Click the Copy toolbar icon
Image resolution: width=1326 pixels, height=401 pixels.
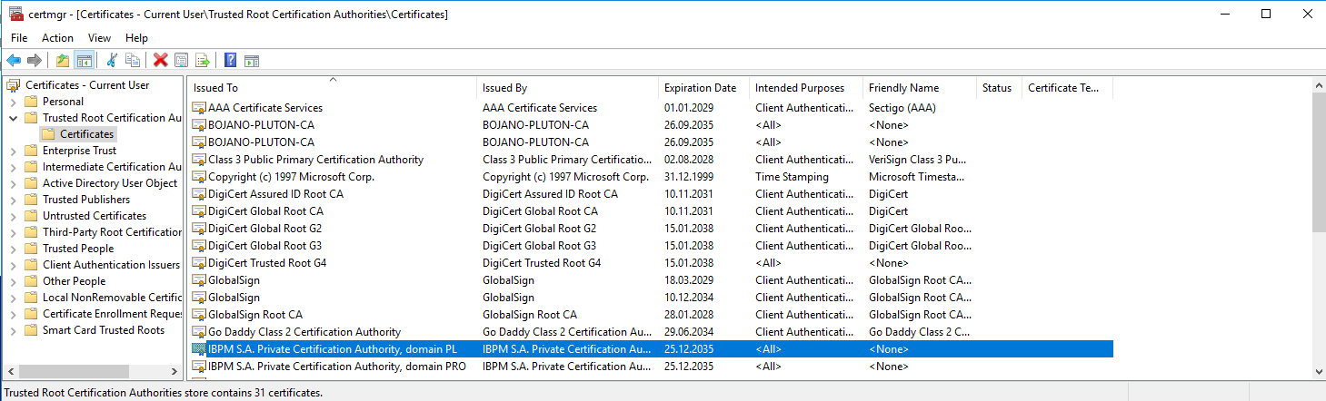[x=133, y=60]
